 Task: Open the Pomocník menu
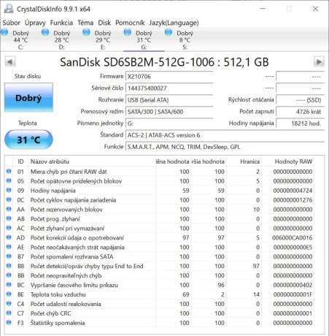[x=130, y=23]
